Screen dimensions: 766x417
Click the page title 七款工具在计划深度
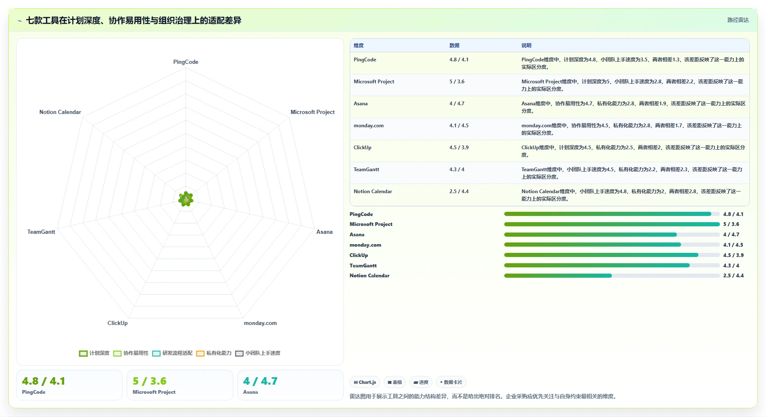tap(134, 20)
